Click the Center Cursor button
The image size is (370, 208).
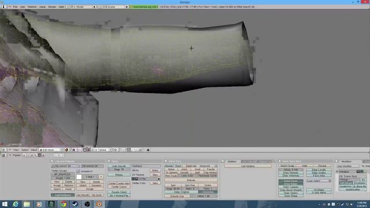tap(119, 187)
